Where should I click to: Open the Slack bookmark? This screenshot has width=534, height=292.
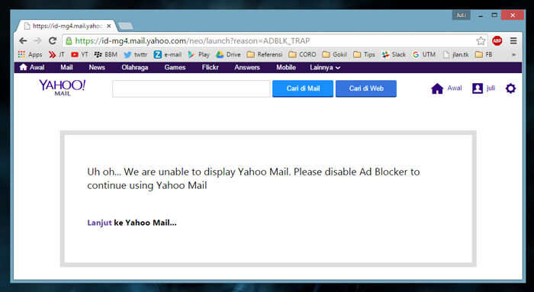click(x=394, y=54)
